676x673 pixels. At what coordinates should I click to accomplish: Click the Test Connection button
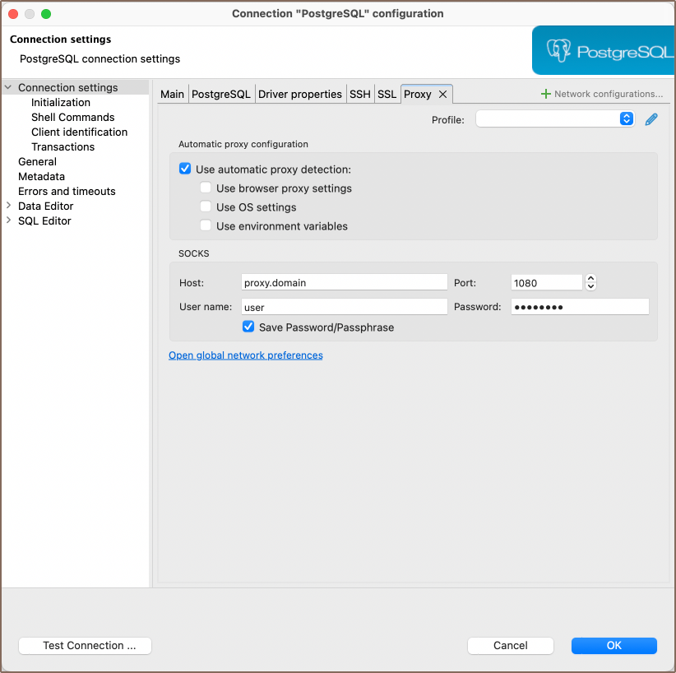pyautogui.click(x=85, y=646)
